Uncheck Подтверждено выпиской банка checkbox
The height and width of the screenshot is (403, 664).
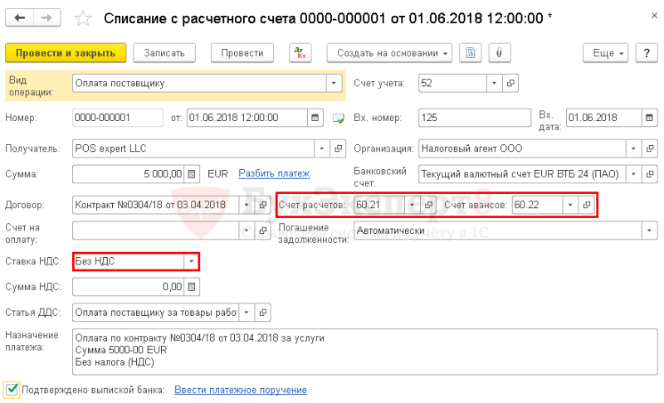(12, 390)
